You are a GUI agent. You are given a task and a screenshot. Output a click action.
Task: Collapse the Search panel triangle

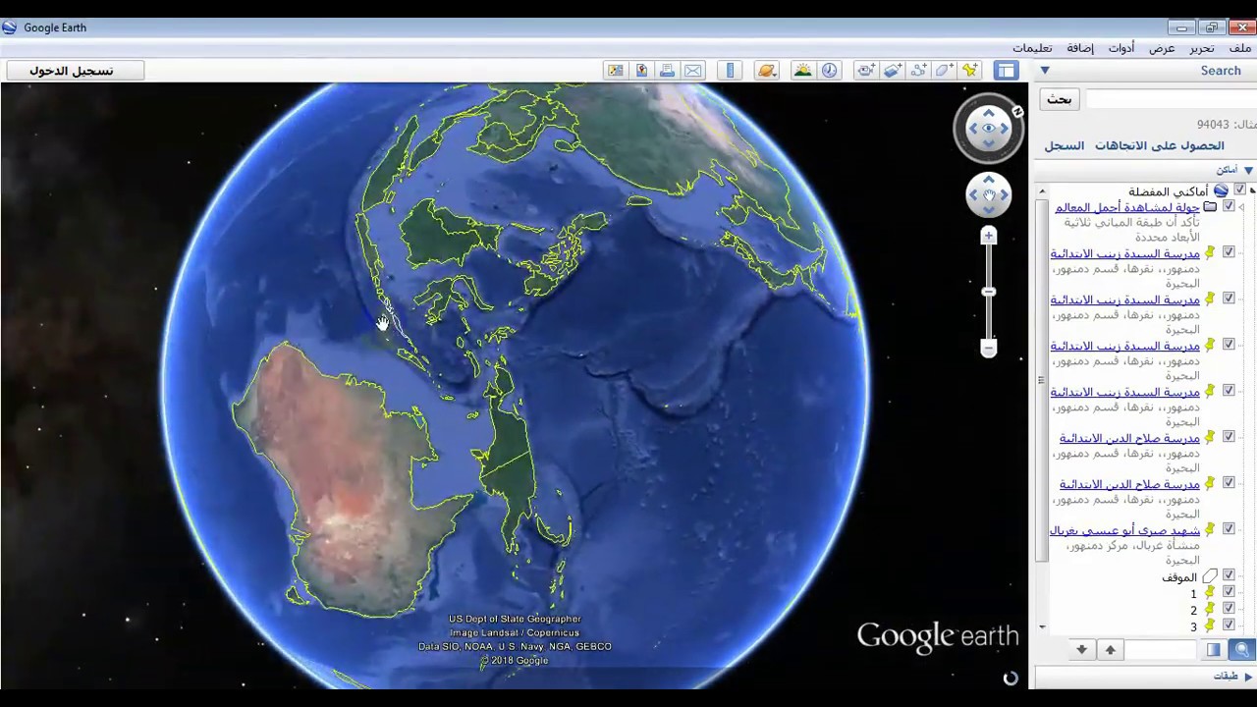tap(1045, 71)
